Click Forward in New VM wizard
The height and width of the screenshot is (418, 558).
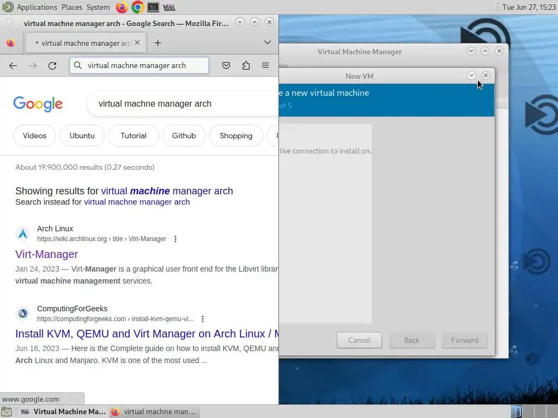pos(465,340)
